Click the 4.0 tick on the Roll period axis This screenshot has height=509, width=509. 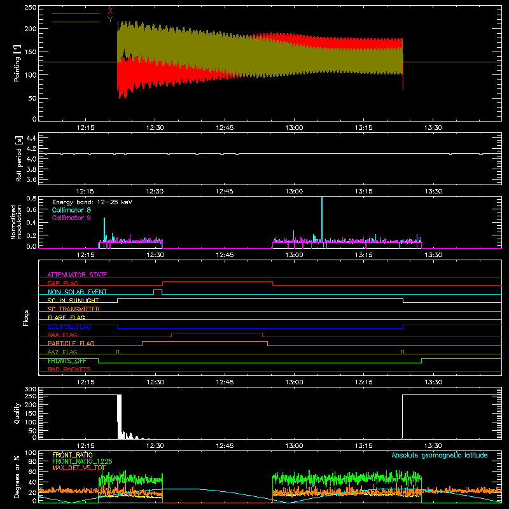[31, 159]
